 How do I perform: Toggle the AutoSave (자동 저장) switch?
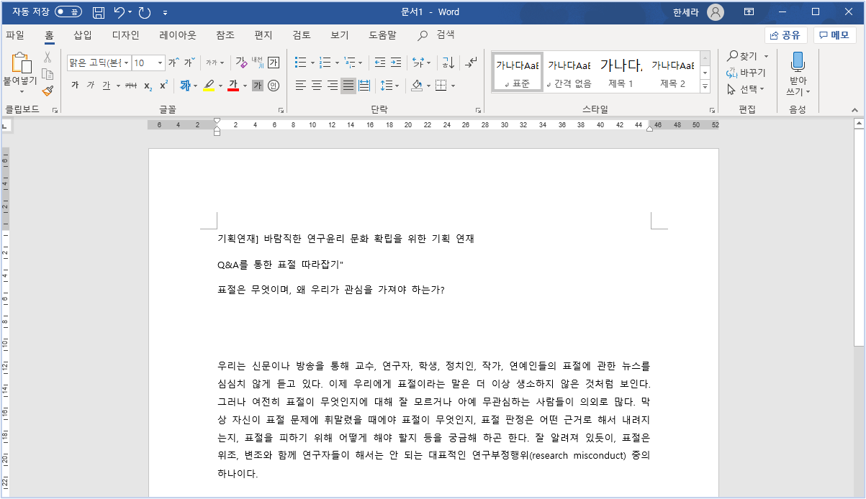(x=68, y=12)
